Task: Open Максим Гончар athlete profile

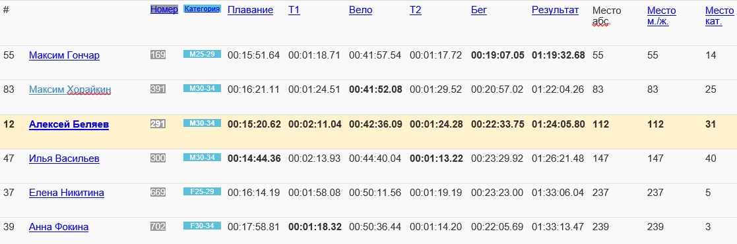Action: [64, 55]
